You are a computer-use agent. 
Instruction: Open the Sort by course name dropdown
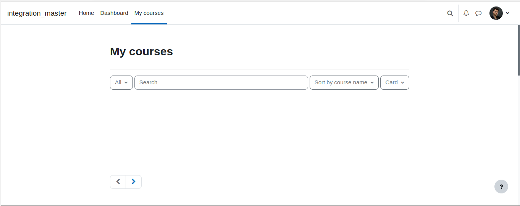(344, 82)
